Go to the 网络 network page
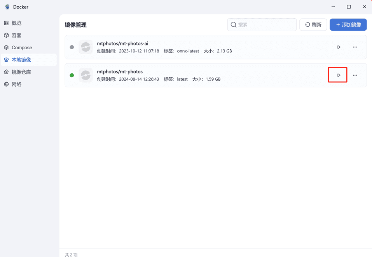Image resolution: width=372 pixels, height=257 pixels. 28,84
